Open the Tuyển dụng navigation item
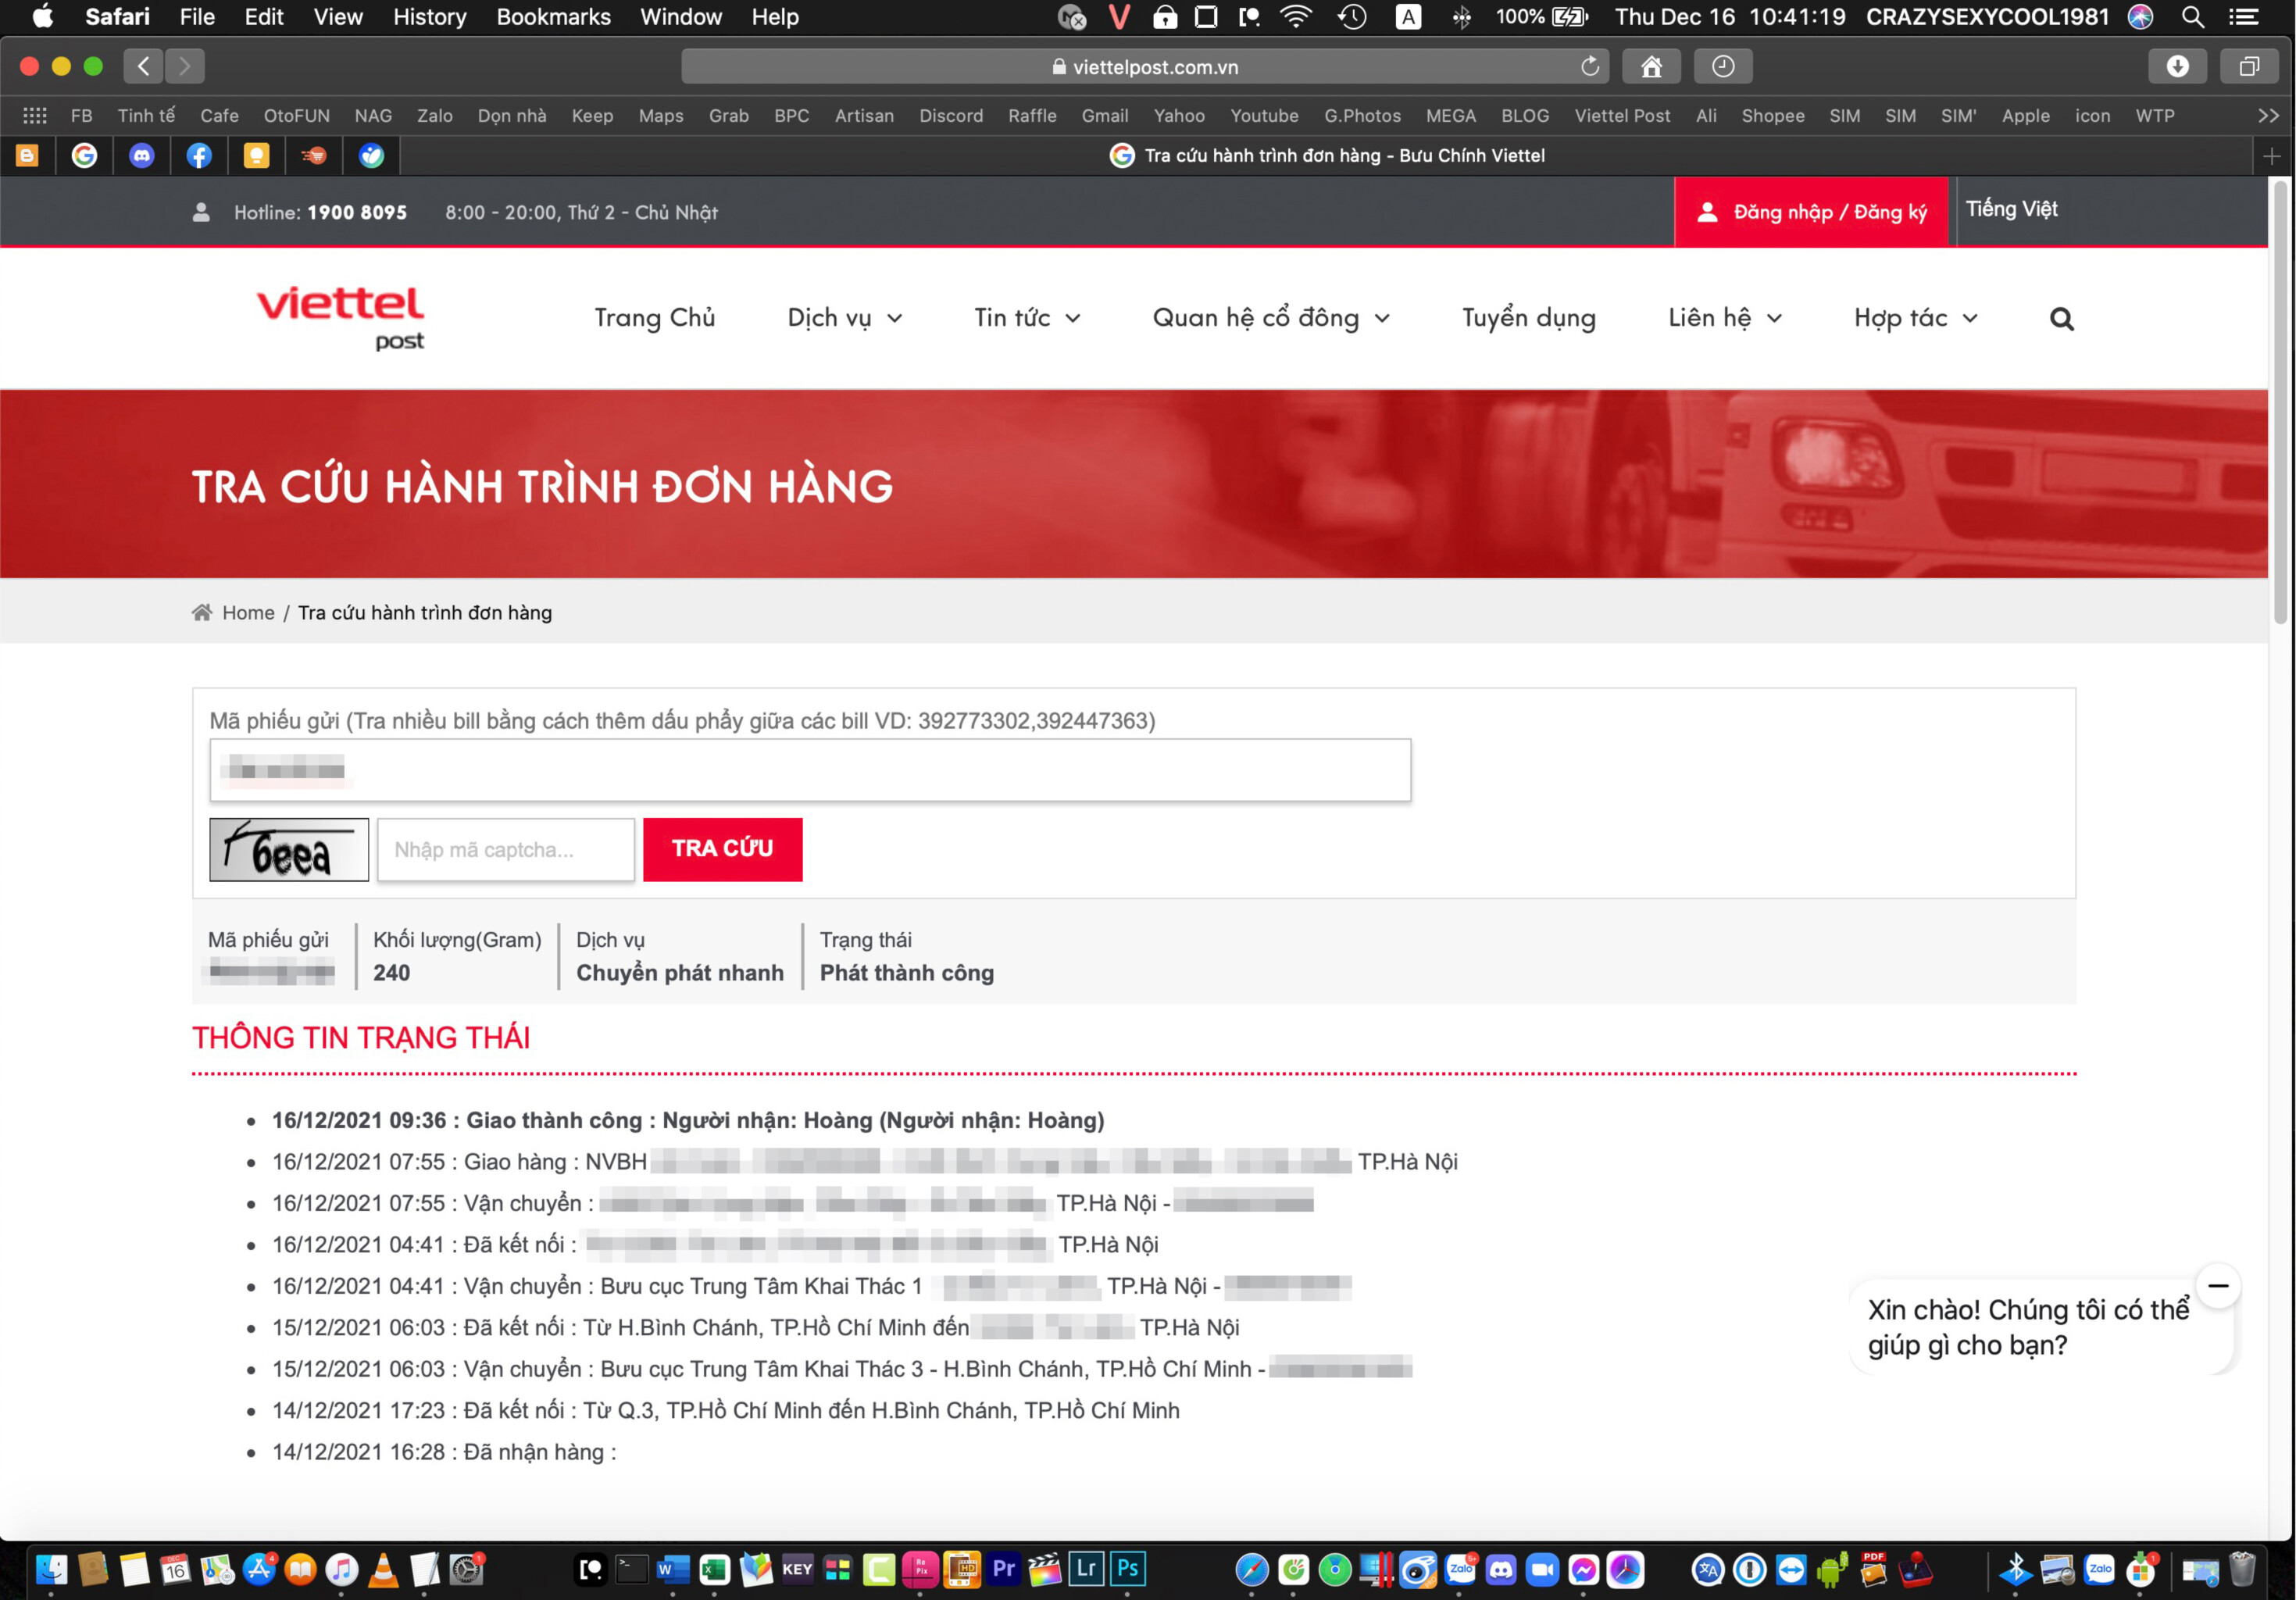Viewport: 2296px width, 1600px height. click(x=1528, y=318)
